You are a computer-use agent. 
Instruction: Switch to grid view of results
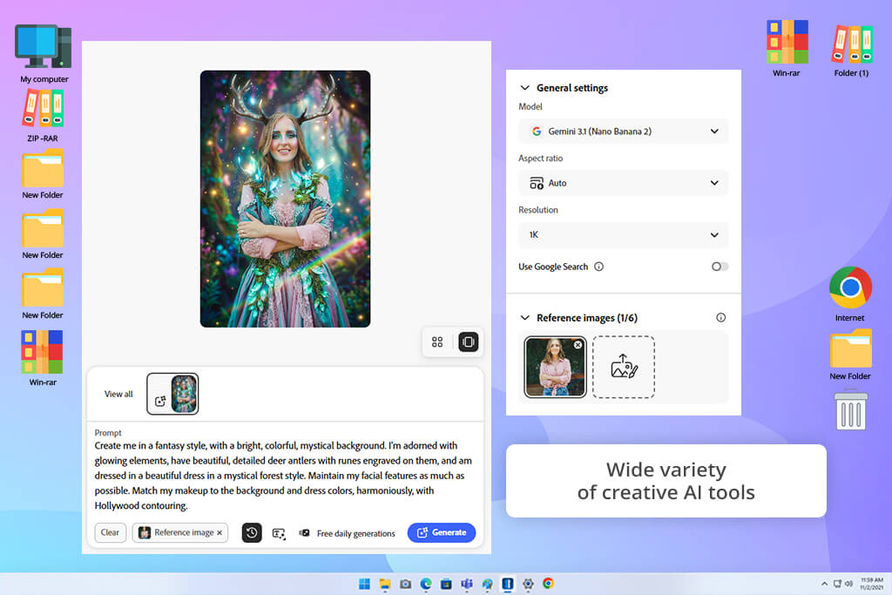tap(437, 341)
